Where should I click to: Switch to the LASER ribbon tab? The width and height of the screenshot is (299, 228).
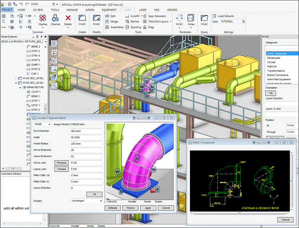click(x=143, y=9)
